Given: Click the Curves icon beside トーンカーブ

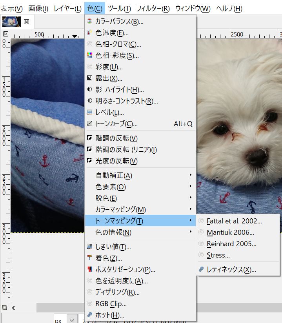Looking at the screenshot, I should [89, 123].
